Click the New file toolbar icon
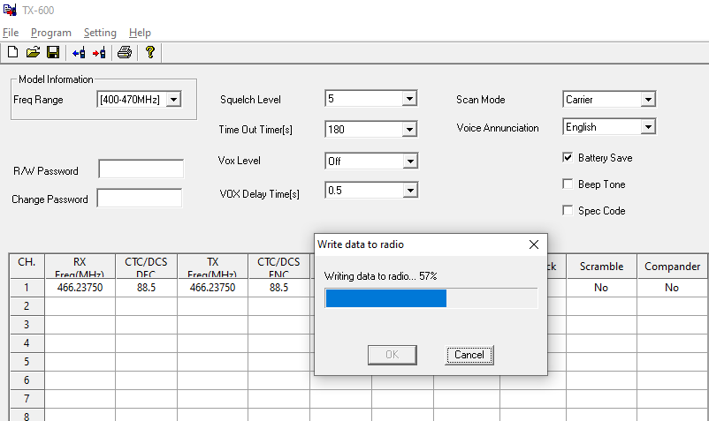This screenshot has width=709, height=421. point(13,52)
